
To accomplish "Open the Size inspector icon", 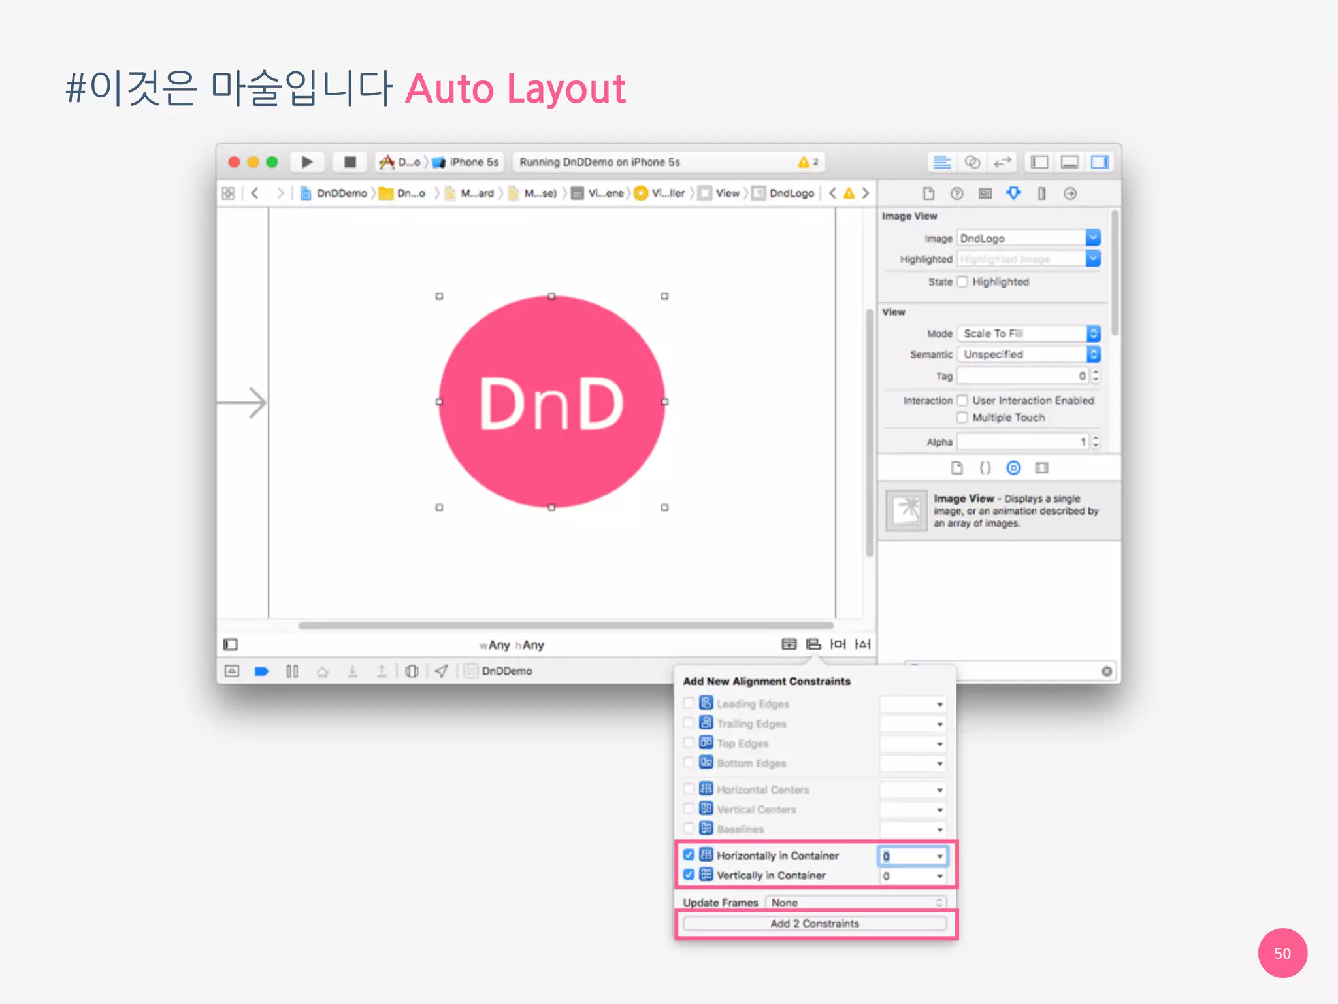I will [x=1042, y=193].
